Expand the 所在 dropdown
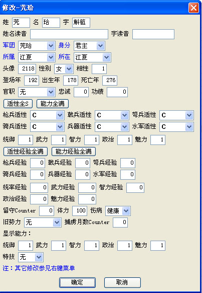202x293 pixels. (x=92, y=57)
